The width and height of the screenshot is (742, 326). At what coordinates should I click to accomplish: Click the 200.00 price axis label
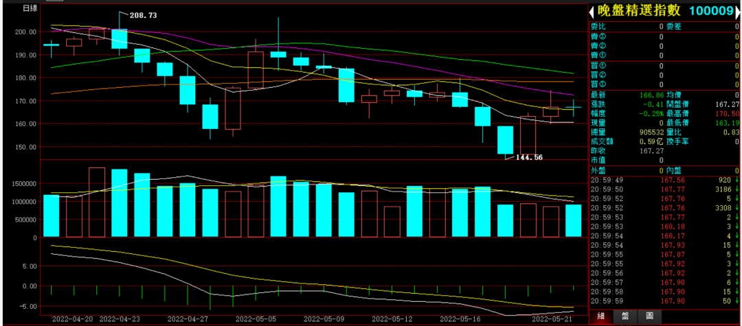(27, 32)
